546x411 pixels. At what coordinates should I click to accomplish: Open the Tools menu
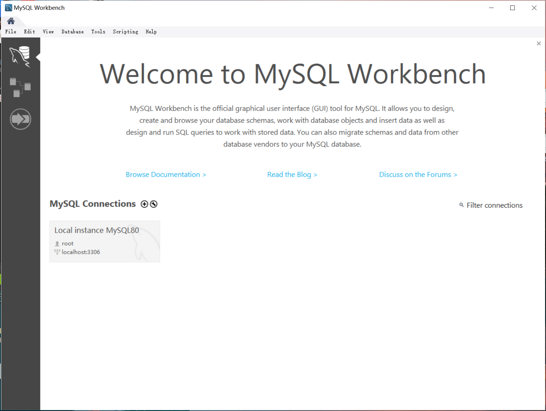(x=98, y=31)
